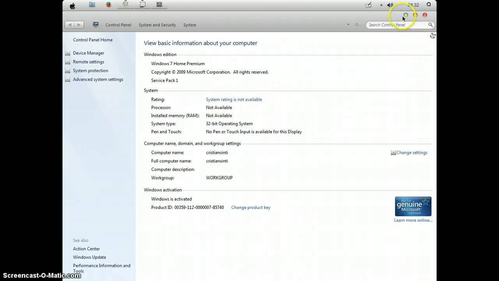This screenshot has width=499, height=281.
Task: Click the pen input tray icon
Action: click(368, 5)
